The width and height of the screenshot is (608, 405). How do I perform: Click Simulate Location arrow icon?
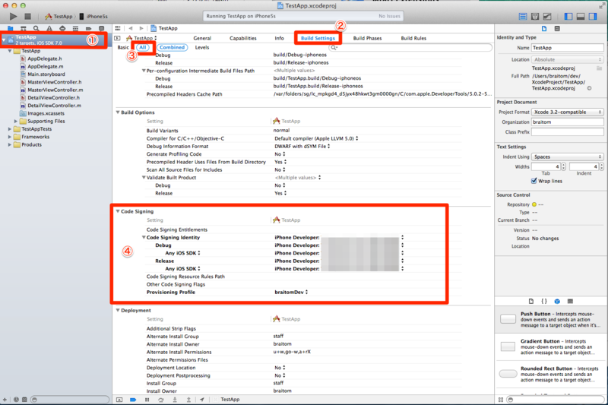(202, 400)
